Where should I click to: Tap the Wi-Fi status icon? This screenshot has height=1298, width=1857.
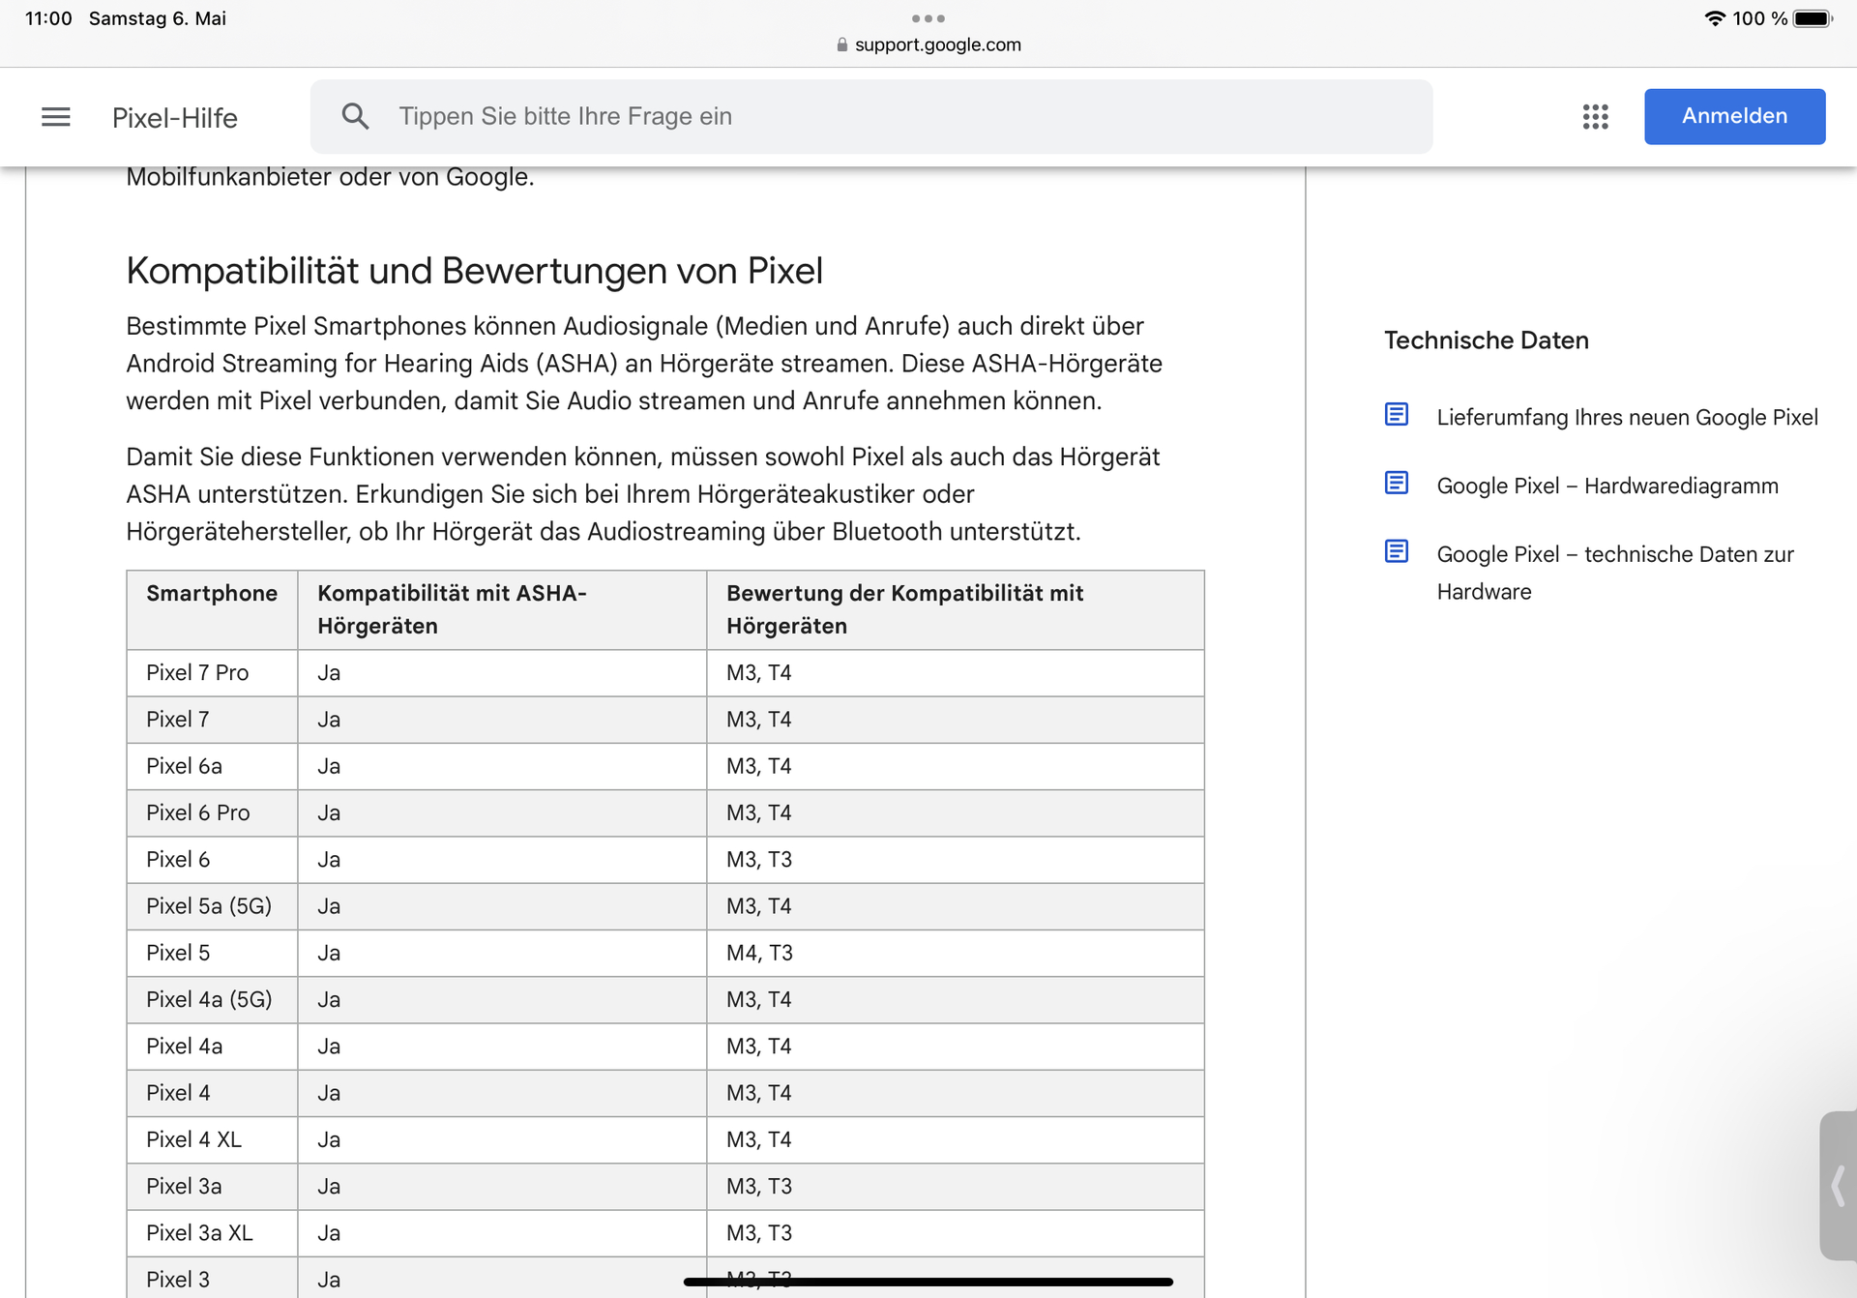click(x=1714, y=18)
